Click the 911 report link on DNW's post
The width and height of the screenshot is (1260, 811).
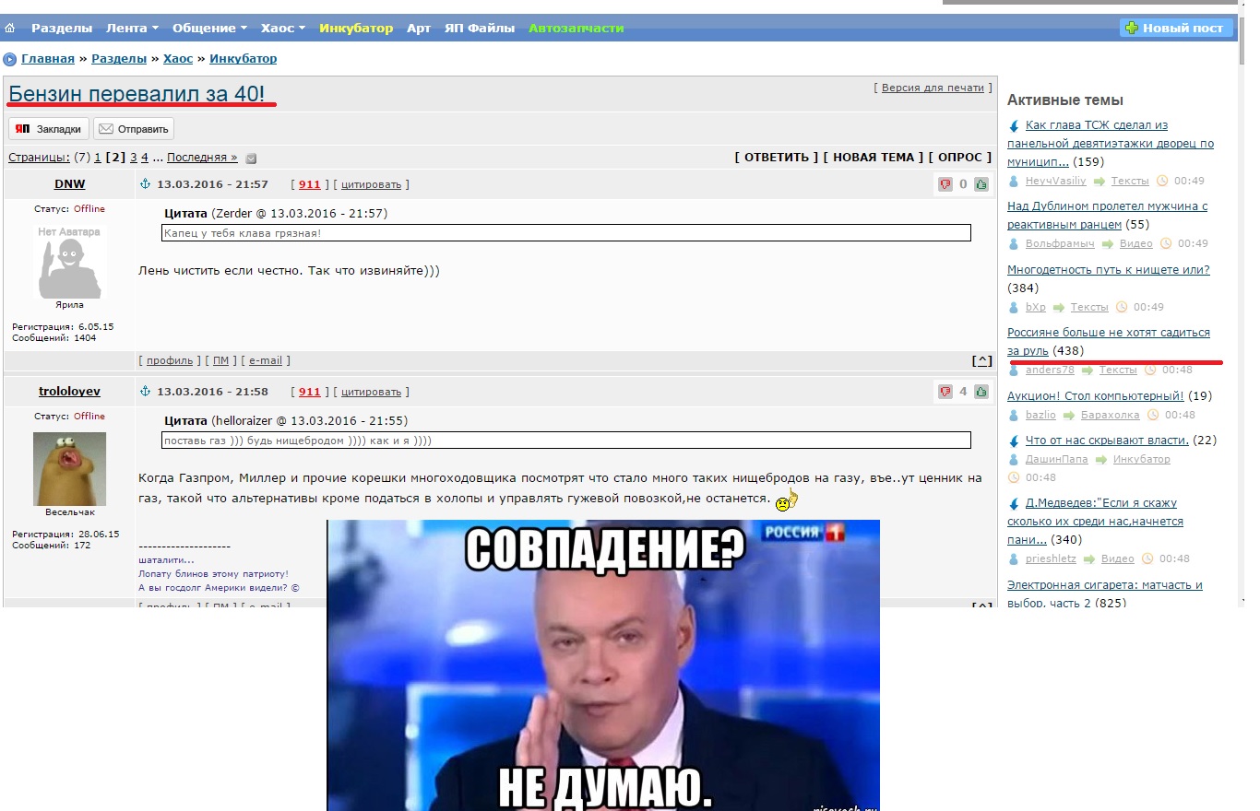click(x=310, y=184)
